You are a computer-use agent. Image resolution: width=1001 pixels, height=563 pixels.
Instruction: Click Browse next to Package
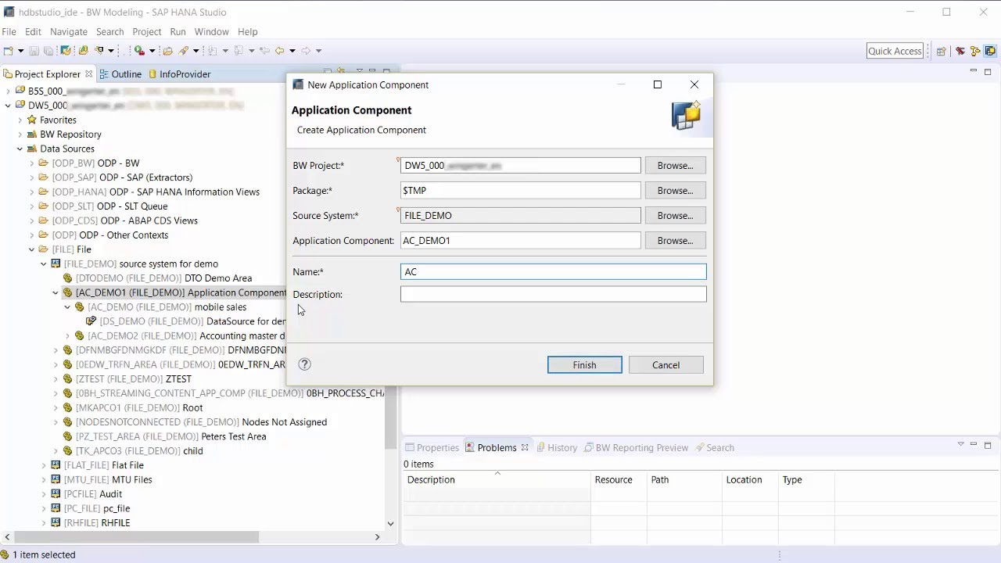(x=676, y=191)
